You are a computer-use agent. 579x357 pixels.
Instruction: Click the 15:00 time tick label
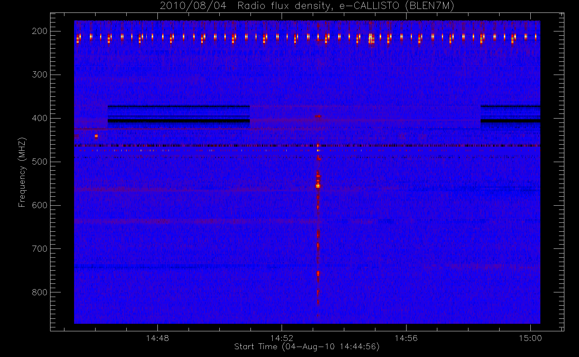point(530,338)
